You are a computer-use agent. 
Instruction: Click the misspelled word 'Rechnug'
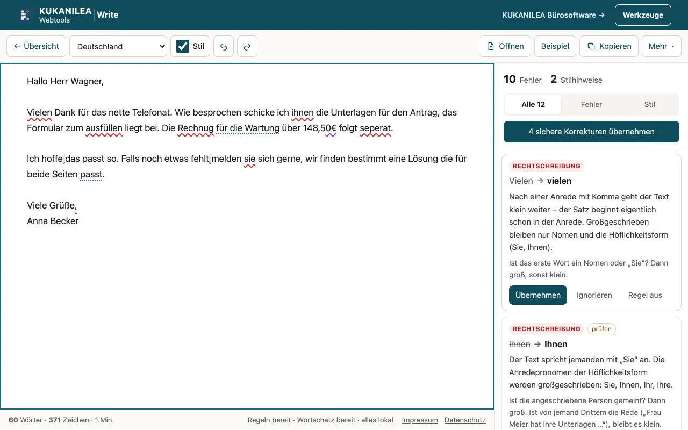196,128
